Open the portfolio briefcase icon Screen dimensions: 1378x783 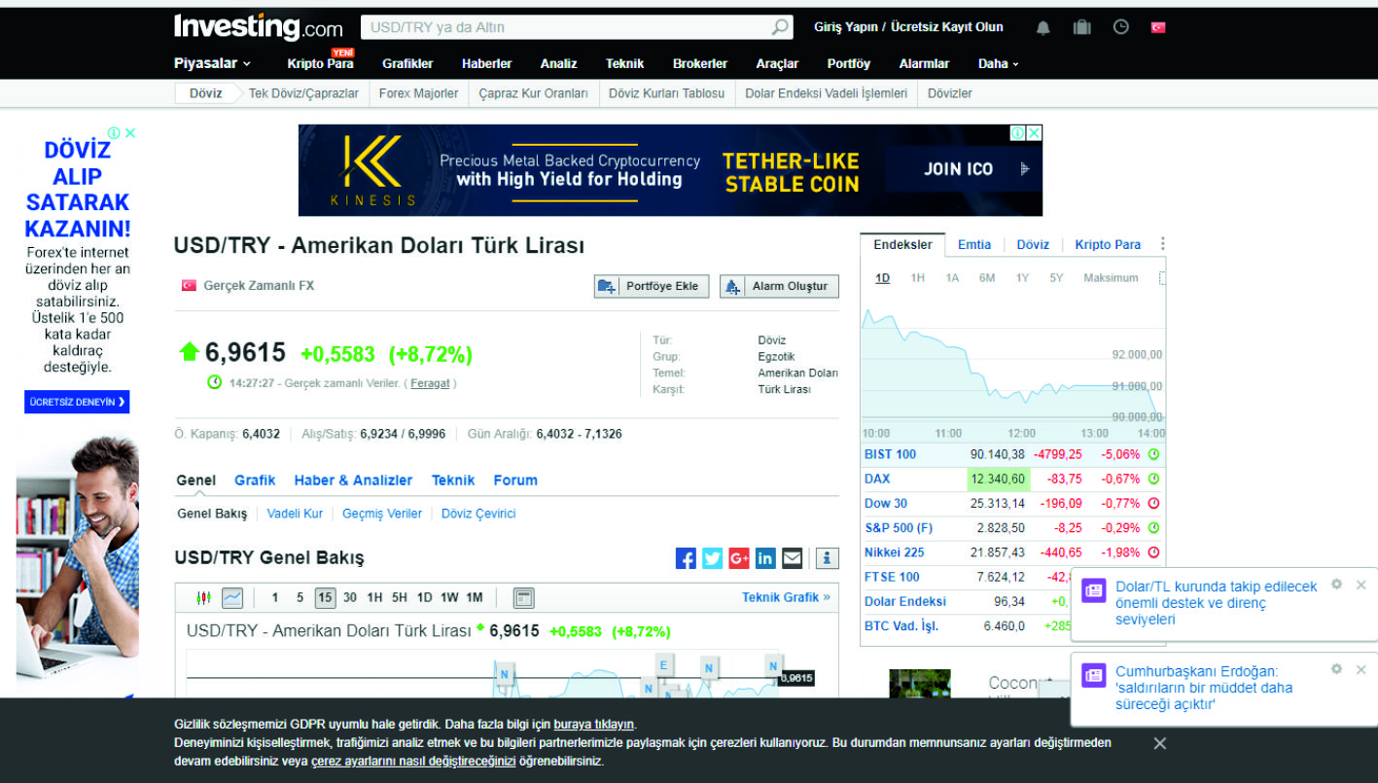point(1081,27)
